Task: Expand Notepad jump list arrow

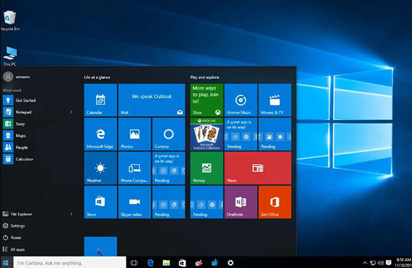Action: (71, 112)
